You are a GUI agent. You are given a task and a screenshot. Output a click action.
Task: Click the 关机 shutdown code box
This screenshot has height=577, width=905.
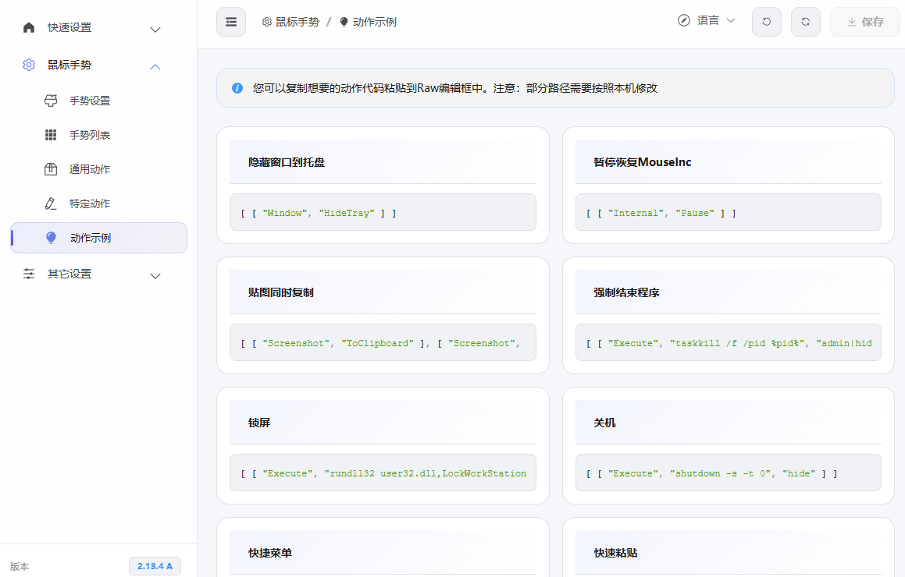point(729,473)
